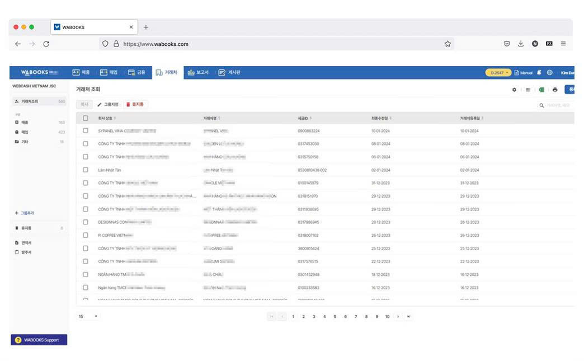The image size is (584, 361).
Task: Click the + 그룹추가 add group link
Action: 24,213
